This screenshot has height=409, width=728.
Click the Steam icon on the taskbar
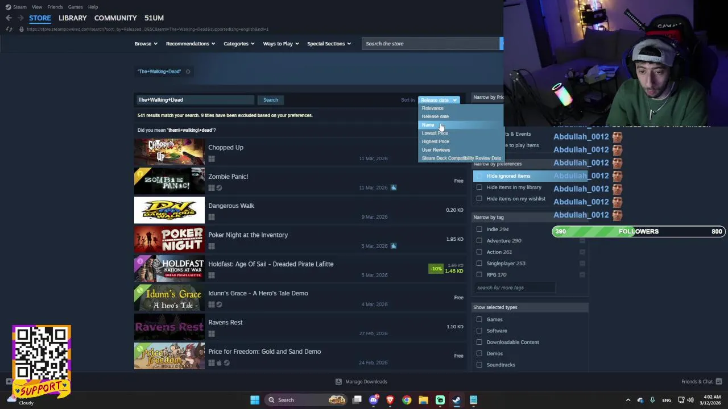[x=457, y=400]
